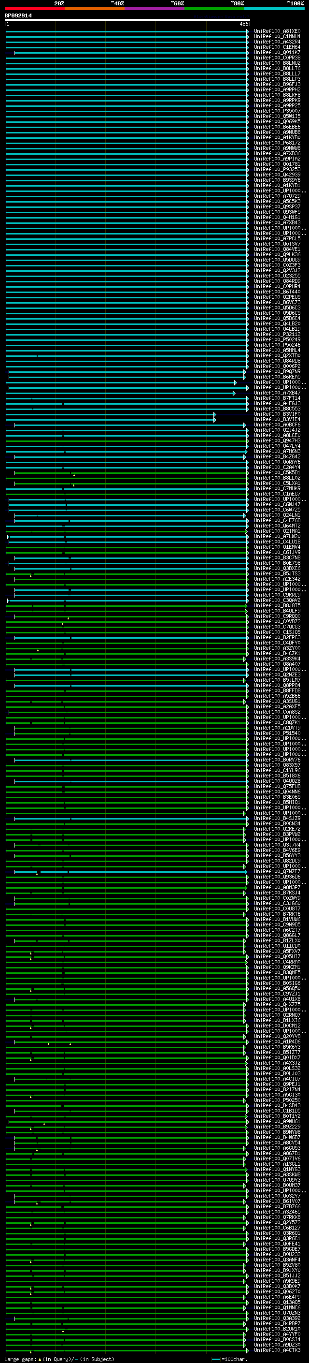Click the green arrowhead ending the UniRef100_A4CTK3 bar
This screenshot has height=1363, width=309.
[245, 1350]
